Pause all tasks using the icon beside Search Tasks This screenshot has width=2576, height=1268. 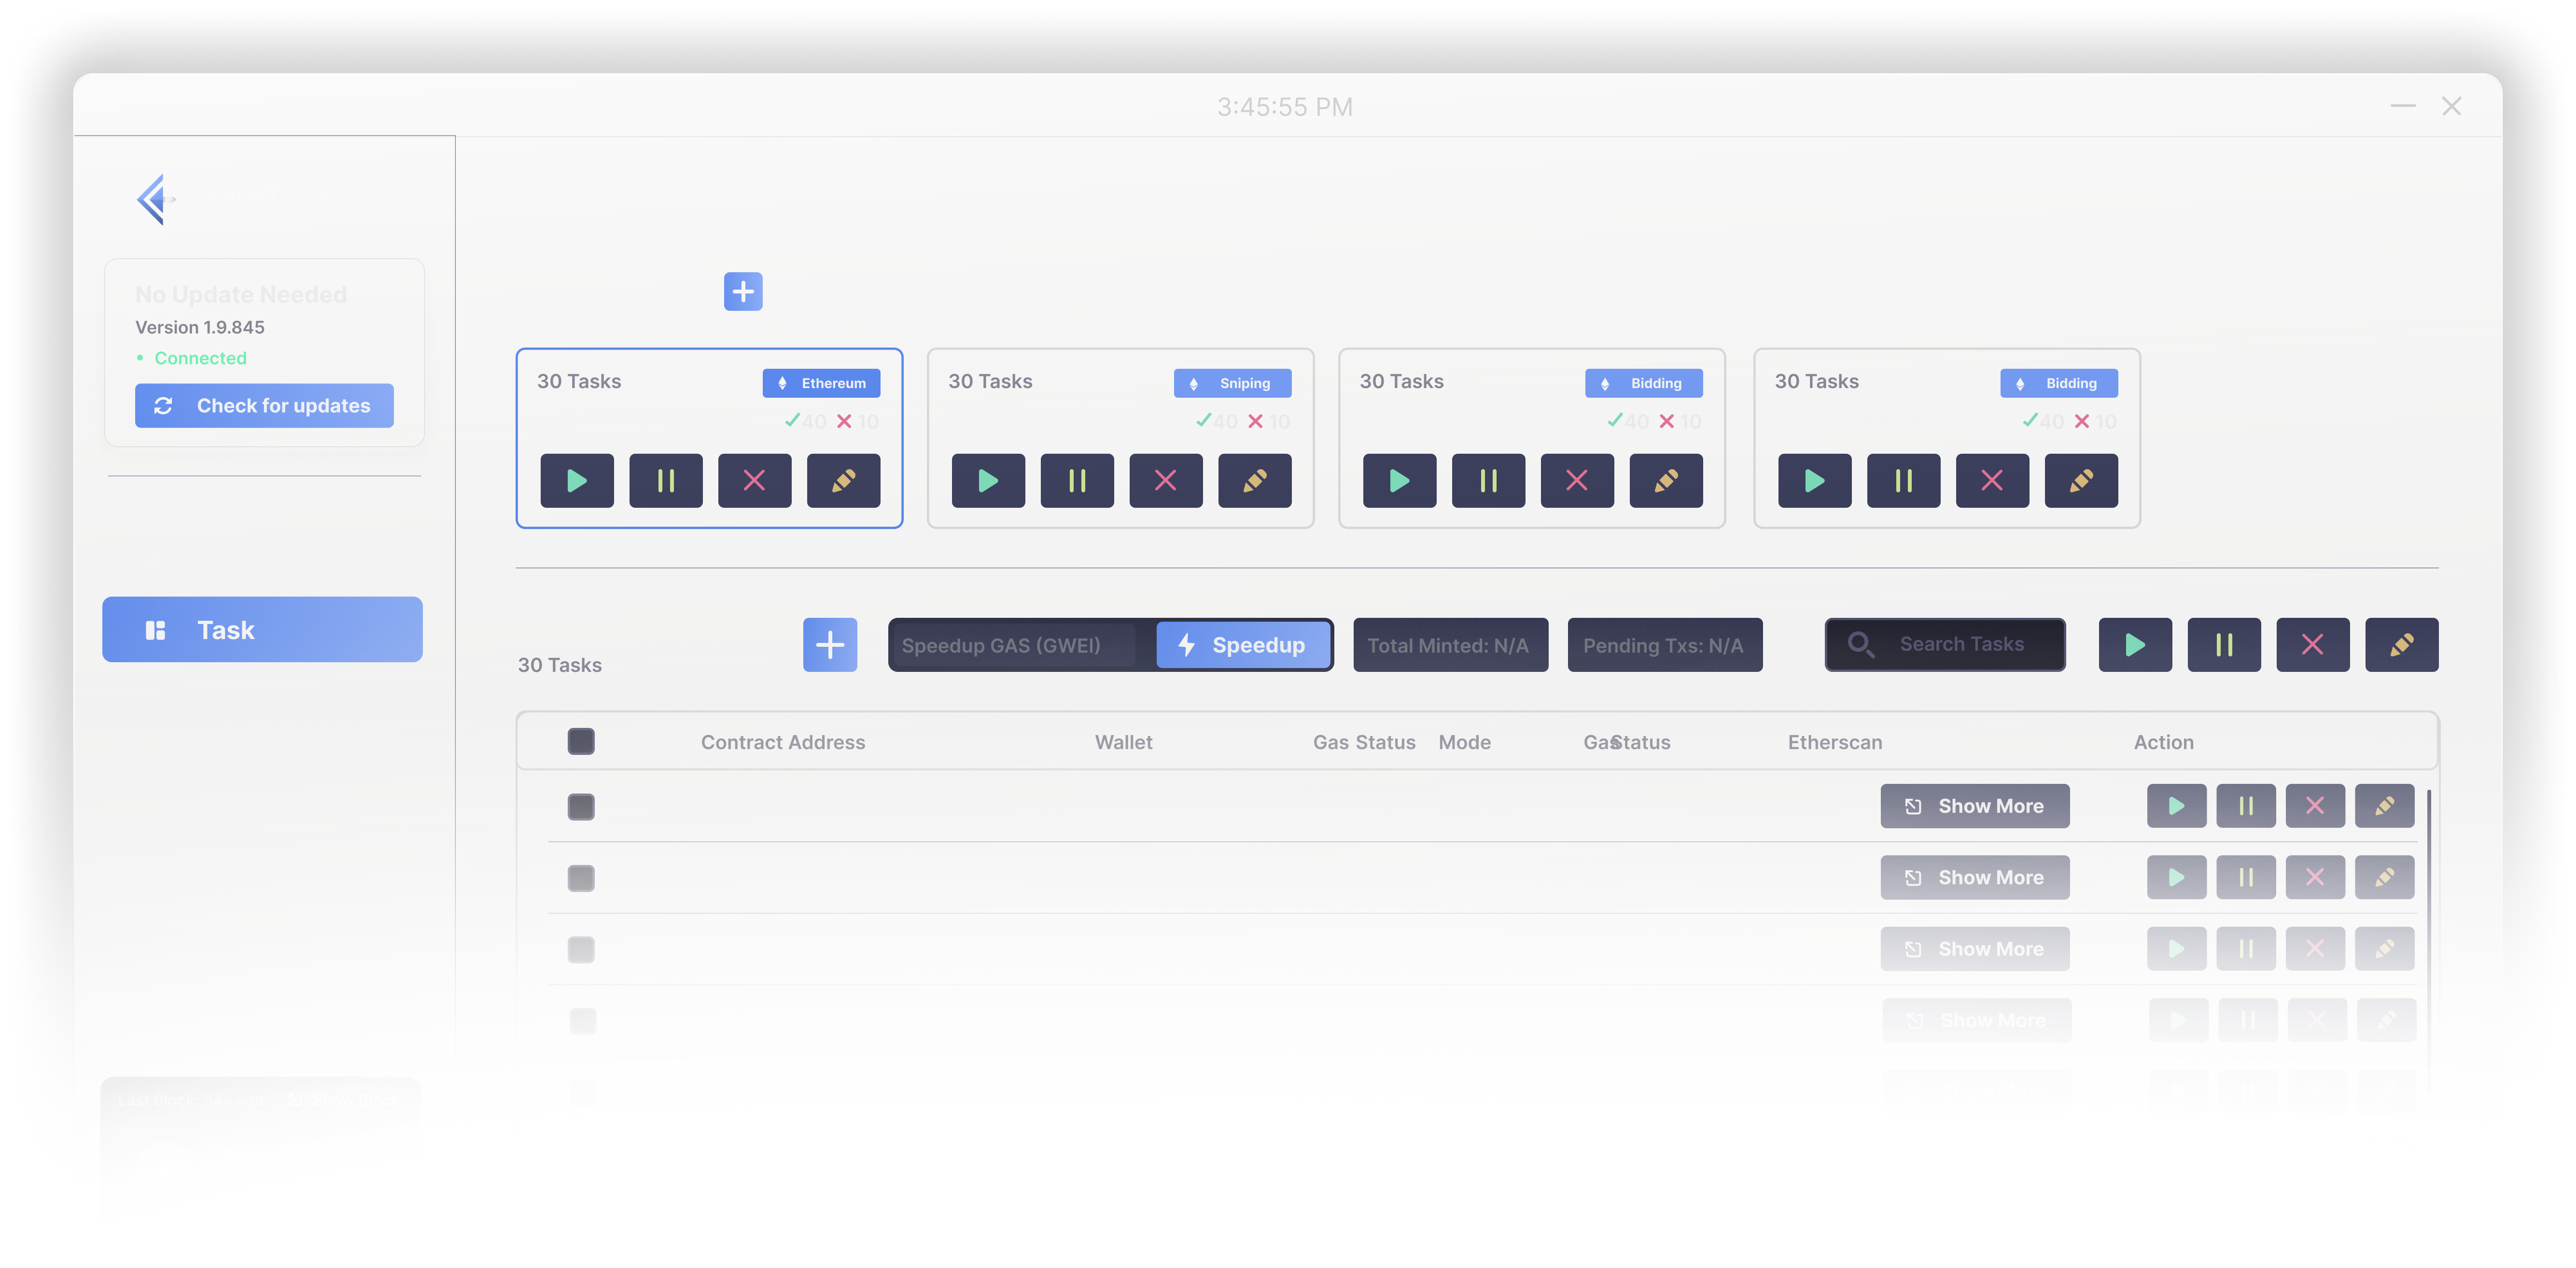click(2224, 645)
